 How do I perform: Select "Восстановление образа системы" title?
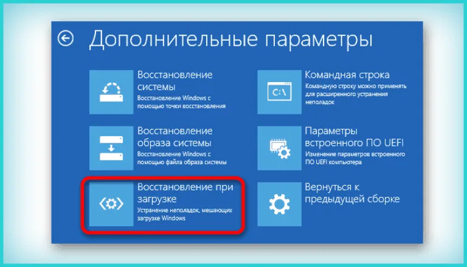175,136
